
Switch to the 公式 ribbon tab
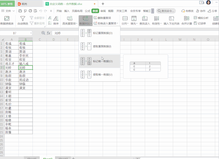point(88,11)
